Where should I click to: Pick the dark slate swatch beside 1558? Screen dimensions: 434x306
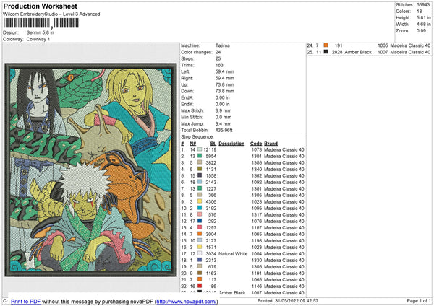click(200, 175)
